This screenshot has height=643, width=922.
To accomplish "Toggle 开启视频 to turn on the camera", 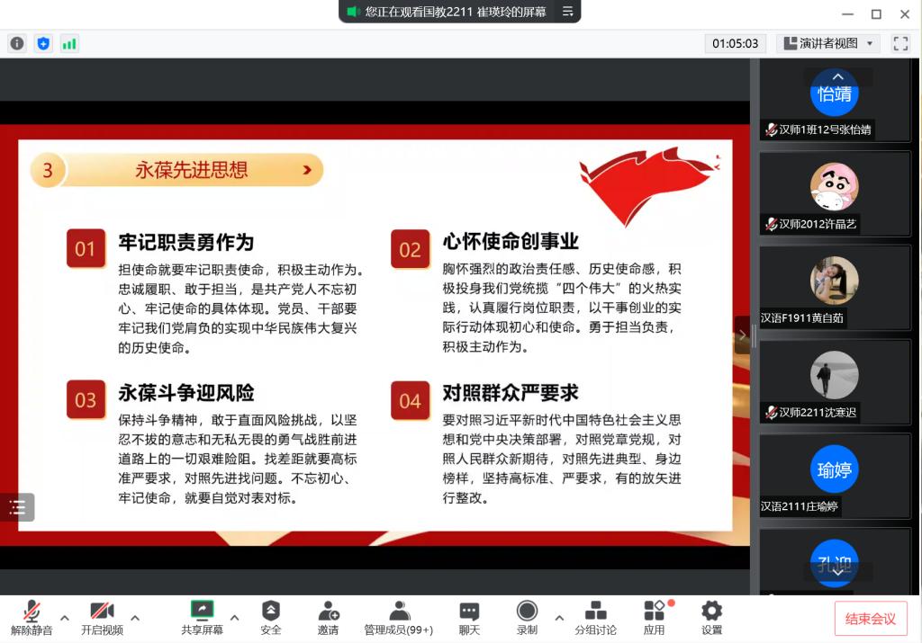I will (102, 617).
